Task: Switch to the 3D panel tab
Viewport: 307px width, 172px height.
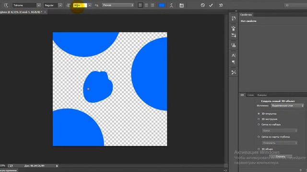Action: click(242, 95)
